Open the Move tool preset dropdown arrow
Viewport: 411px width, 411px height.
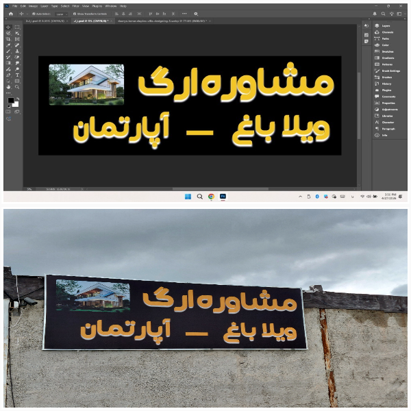pos(27,14)
